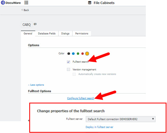Collapse the Less options section
Viewport: 167px width, 133px height.
coord(36,85)
